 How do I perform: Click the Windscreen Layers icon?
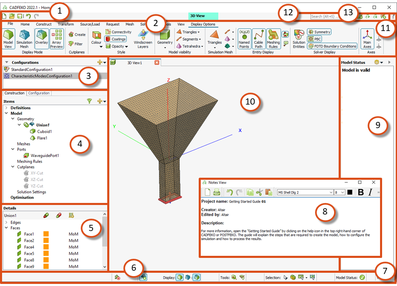pos(143,39)
